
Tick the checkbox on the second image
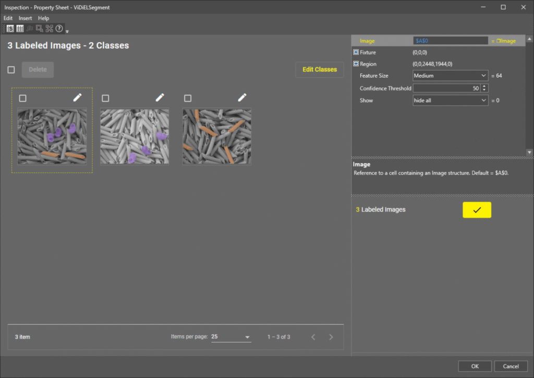105,98
